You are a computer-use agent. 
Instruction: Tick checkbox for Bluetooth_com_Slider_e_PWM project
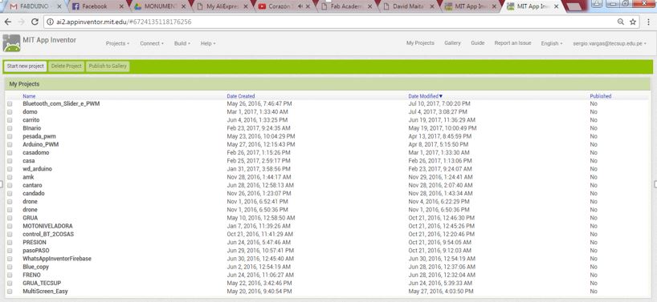(x=10, y=103)
